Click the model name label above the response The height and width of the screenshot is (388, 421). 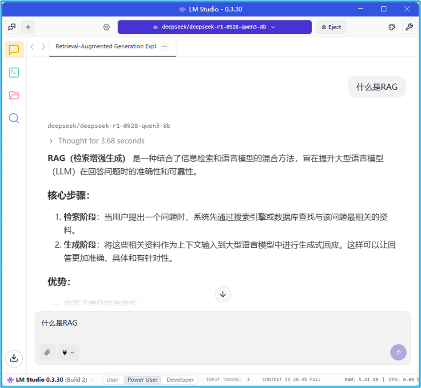click(x=109, y=126)
